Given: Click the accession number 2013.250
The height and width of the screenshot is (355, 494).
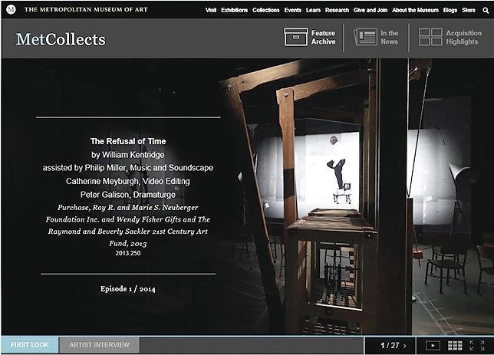Looking at the screenshot, I should [128, 253].
